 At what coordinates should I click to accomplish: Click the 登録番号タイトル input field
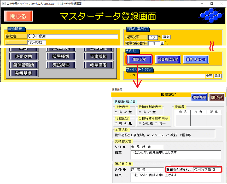(207, 170)
